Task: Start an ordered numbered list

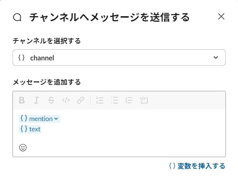Action: tap(100, 100)
